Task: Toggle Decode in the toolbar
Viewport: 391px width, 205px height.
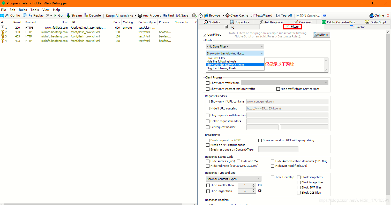Action: [x=93, y=15]
